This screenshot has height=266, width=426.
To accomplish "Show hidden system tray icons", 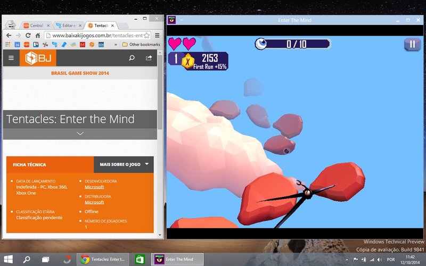I will click(347, 260).
